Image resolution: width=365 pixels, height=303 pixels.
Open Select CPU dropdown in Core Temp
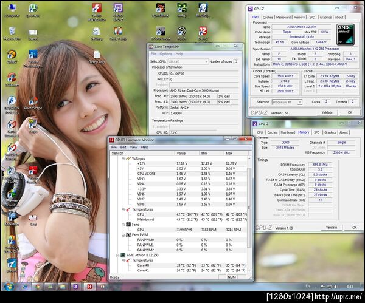(x=188, y=61)
